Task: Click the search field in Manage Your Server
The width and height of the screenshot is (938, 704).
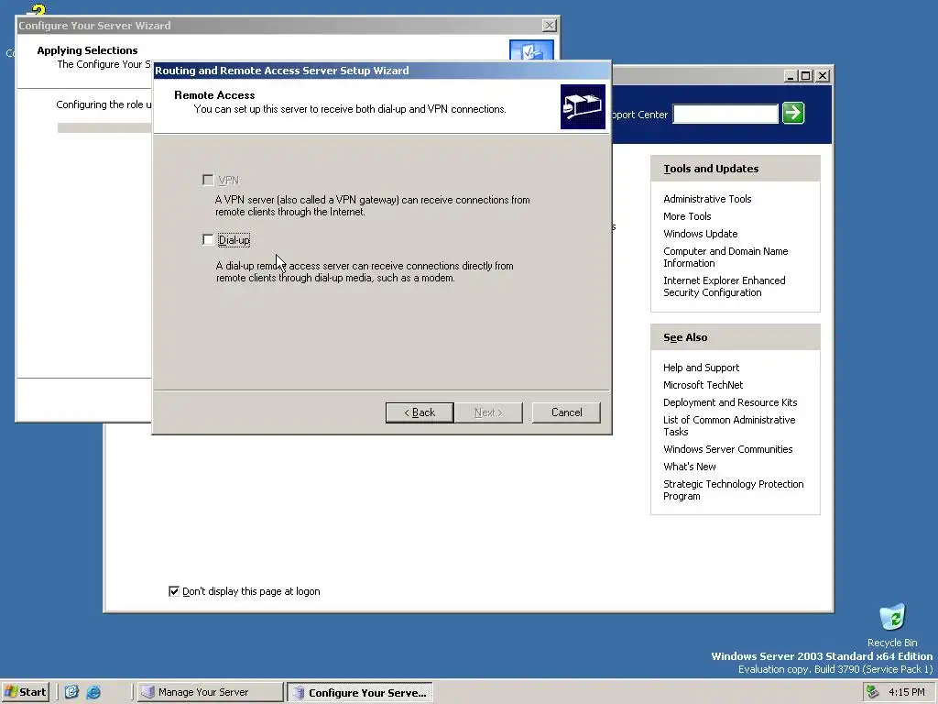Action: coord(725,113)
